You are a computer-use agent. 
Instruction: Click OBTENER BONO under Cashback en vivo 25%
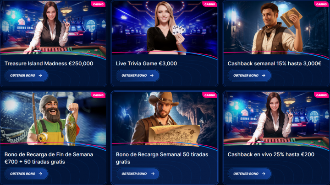249,174
